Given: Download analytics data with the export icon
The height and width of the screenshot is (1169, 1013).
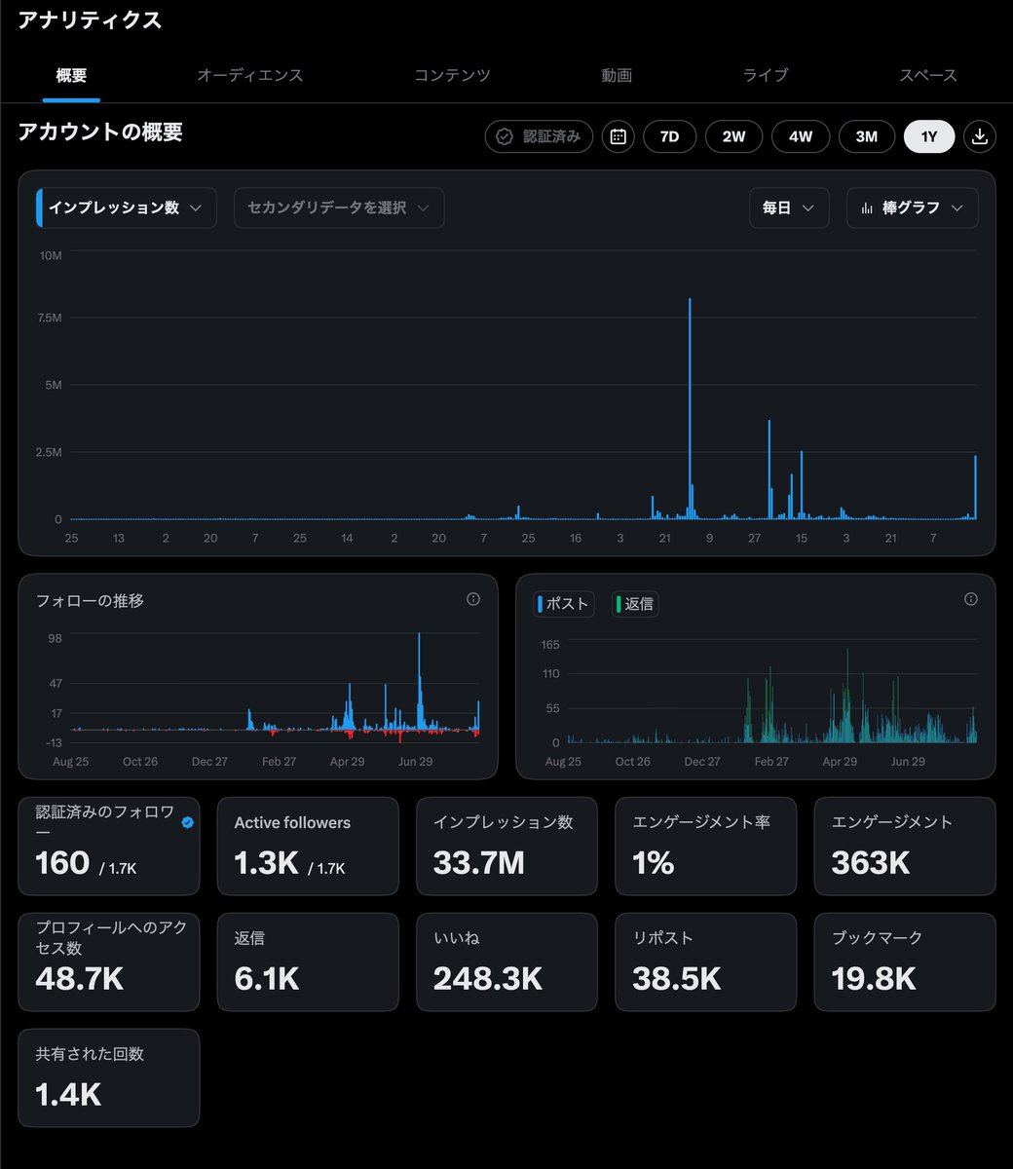Looking at the screenshot, I should point(980,136).
